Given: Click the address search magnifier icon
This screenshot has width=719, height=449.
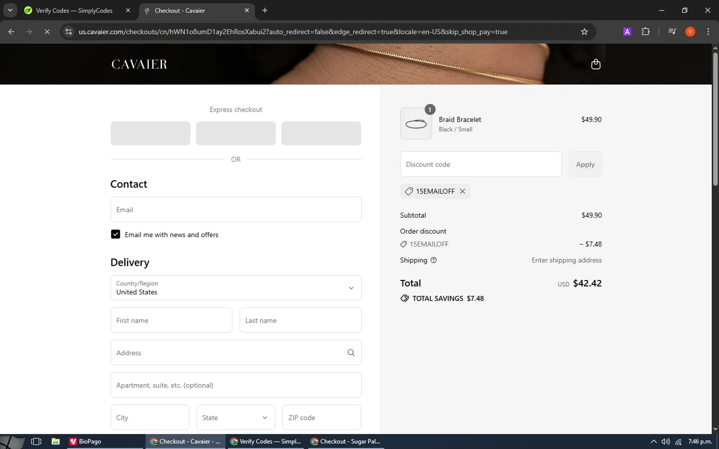Looking at the screenshot, I should [x=351, y=353].
